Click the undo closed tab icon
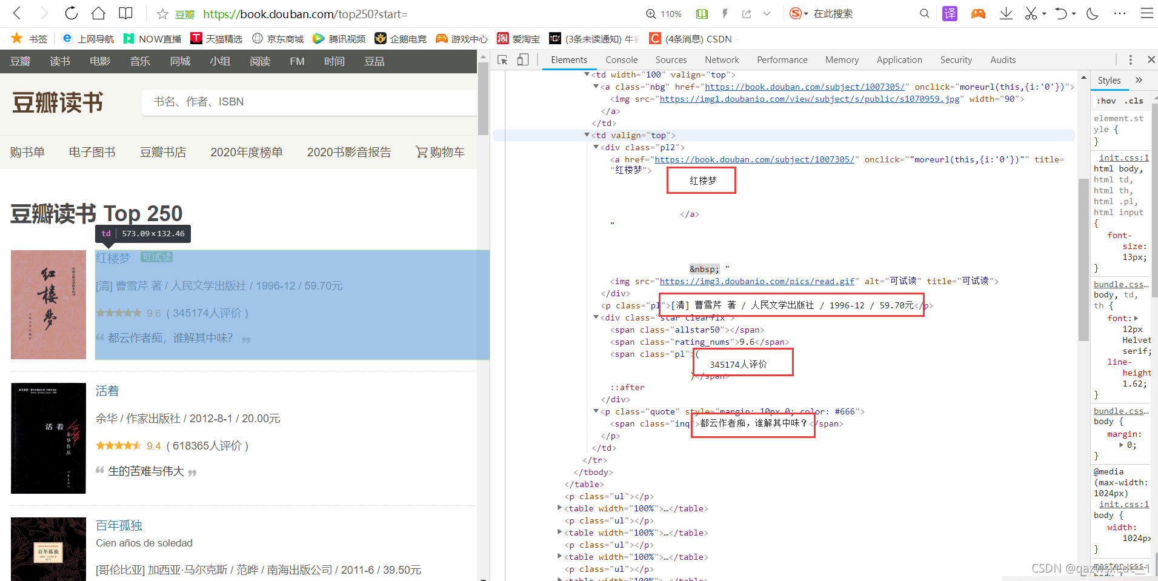1158x581 pixels. (x=1061, y=13)
